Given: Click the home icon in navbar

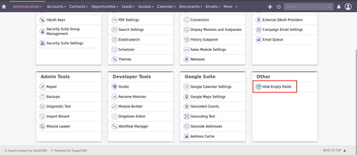Looking at the screenshot, I should coord(4,7).
